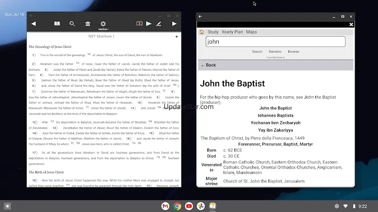Open the Yearly Plan menu

(x=232, y=32)
